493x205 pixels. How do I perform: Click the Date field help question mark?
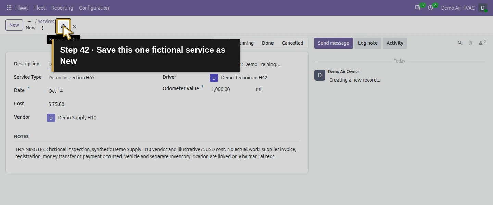[28, 88]
